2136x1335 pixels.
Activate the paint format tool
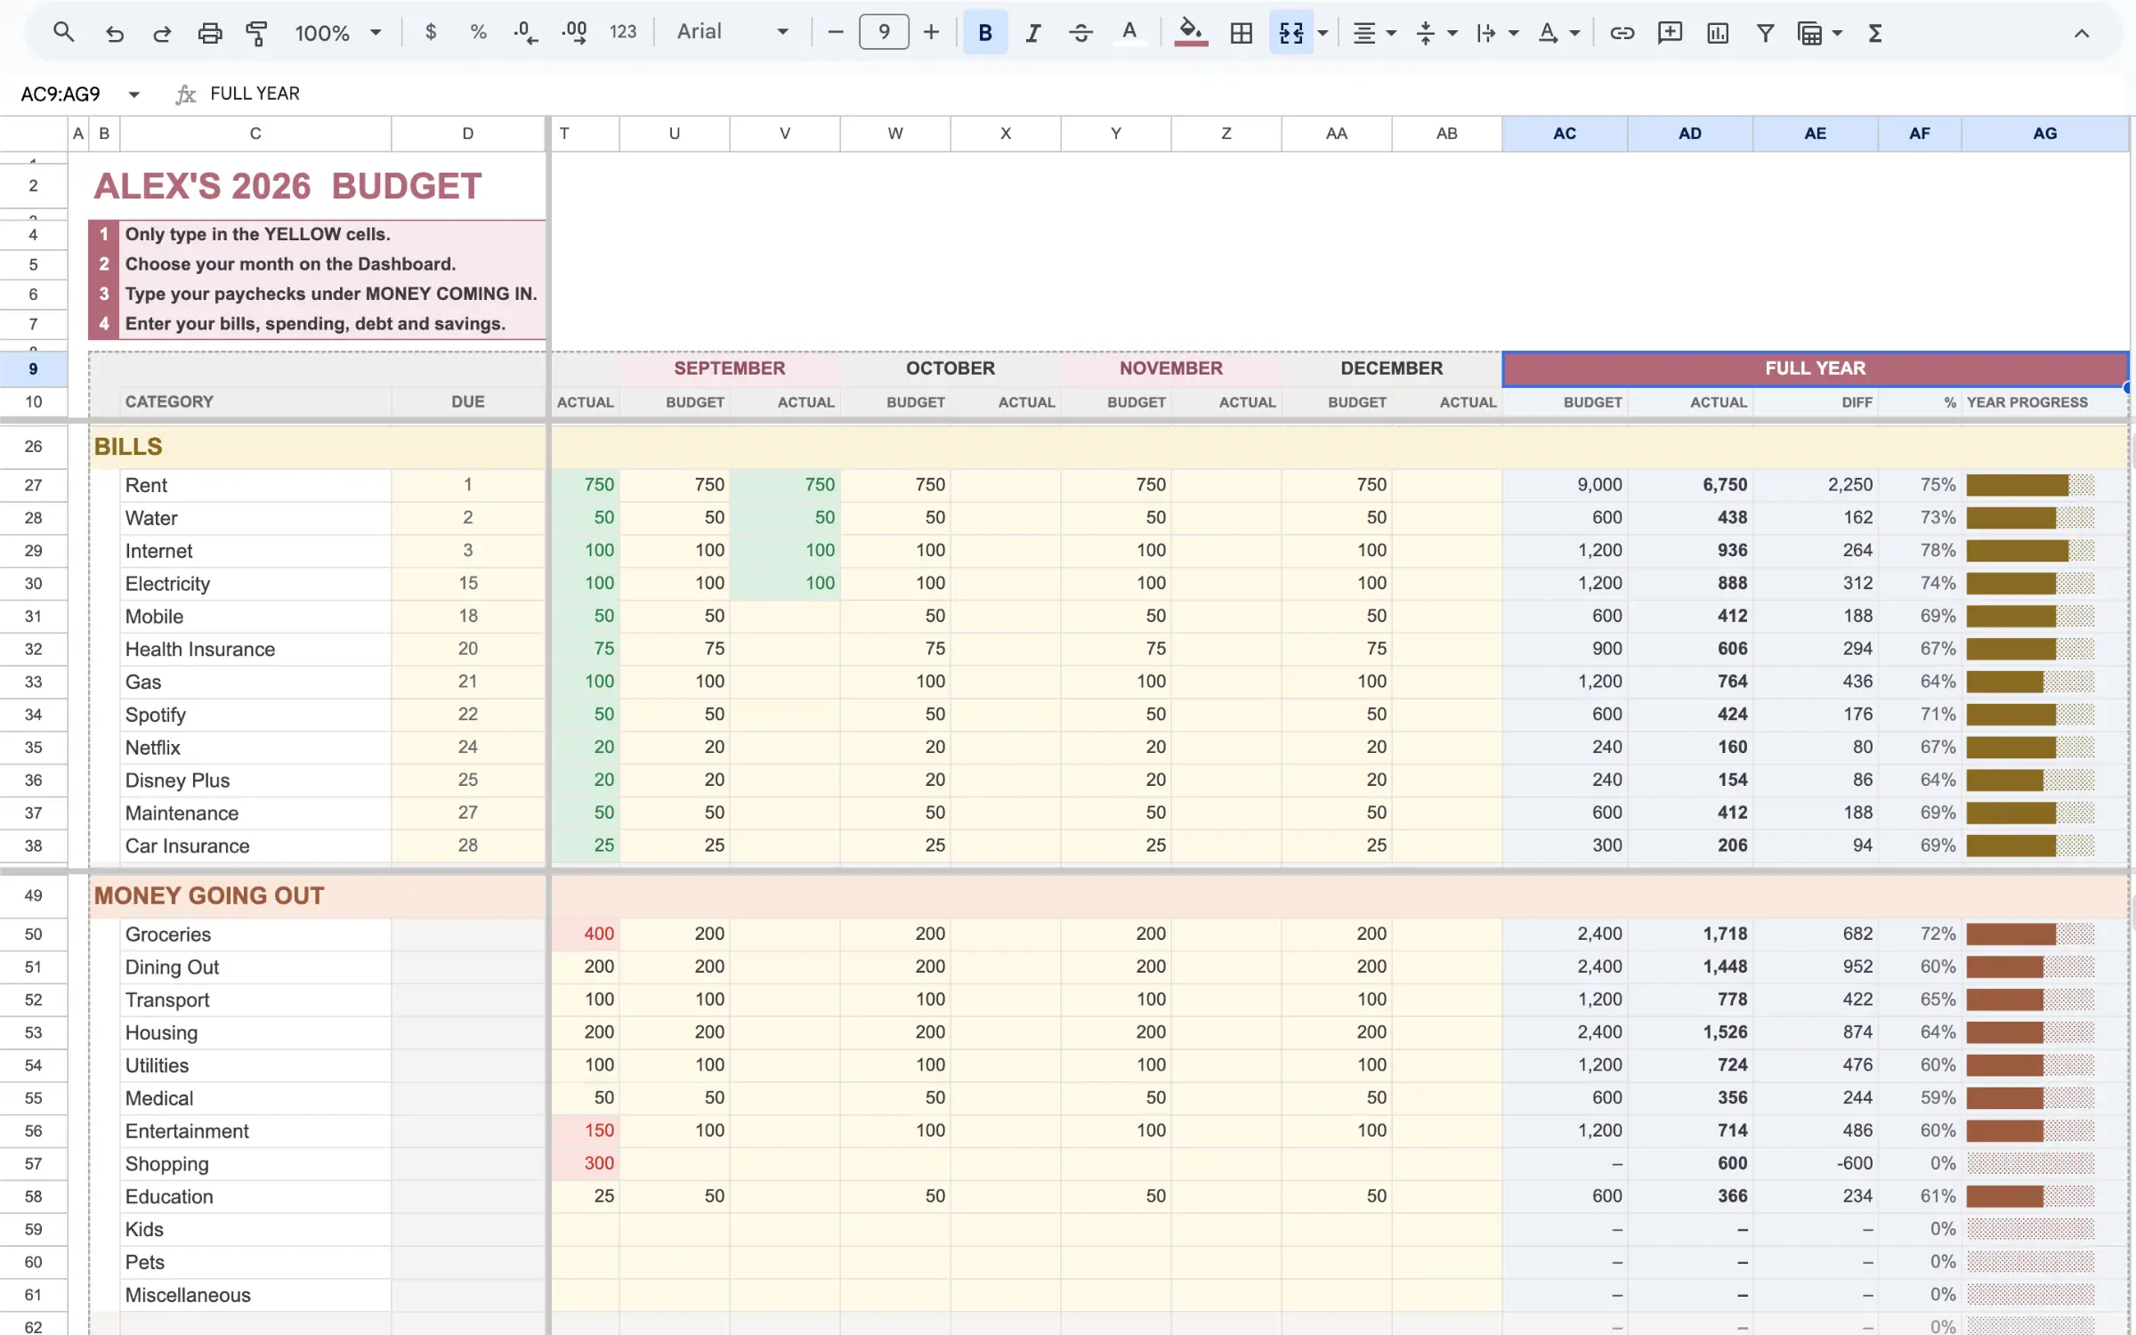(257, 33)
